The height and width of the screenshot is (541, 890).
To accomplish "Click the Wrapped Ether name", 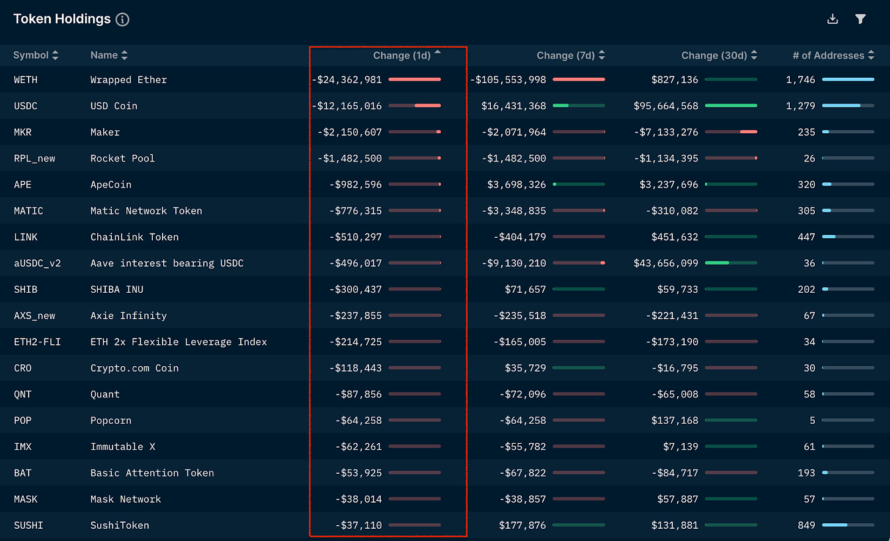I will (128, 79).
